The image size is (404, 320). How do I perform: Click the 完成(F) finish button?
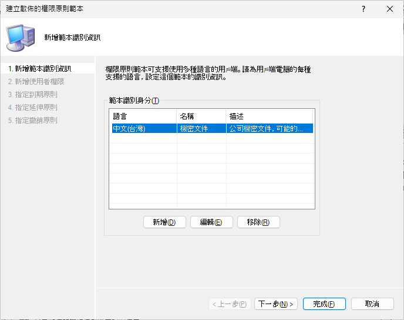(x=324, y=304)
